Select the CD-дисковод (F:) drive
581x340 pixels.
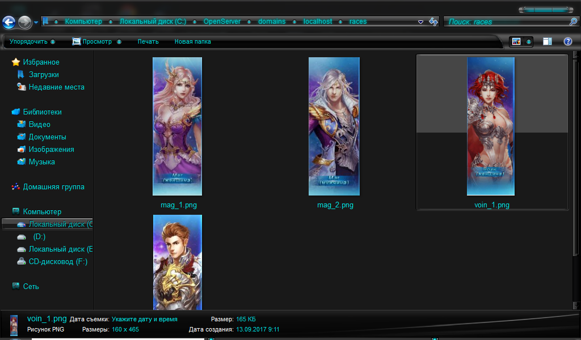tap(58, 262)
